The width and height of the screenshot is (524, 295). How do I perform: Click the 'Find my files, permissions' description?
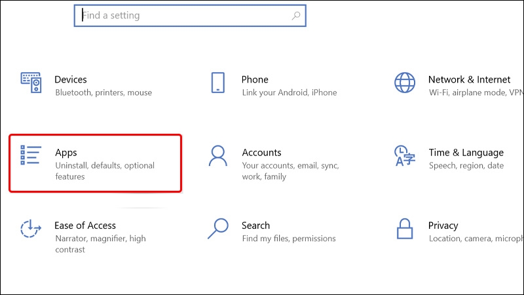289,239
